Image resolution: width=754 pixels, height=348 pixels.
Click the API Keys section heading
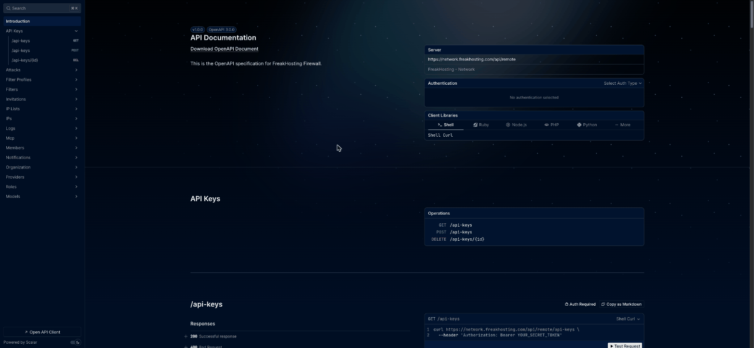click(x=205, y=199)
